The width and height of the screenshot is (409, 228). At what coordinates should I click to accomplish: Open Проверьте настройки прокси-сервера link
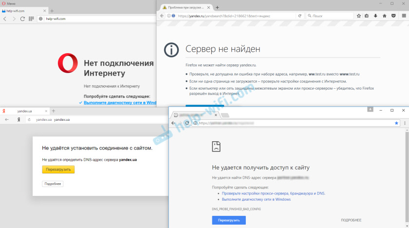(273, 193)
